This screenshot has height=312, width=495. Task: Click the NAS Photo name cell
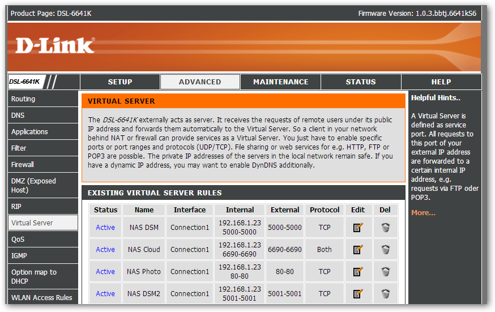point(144,272)
